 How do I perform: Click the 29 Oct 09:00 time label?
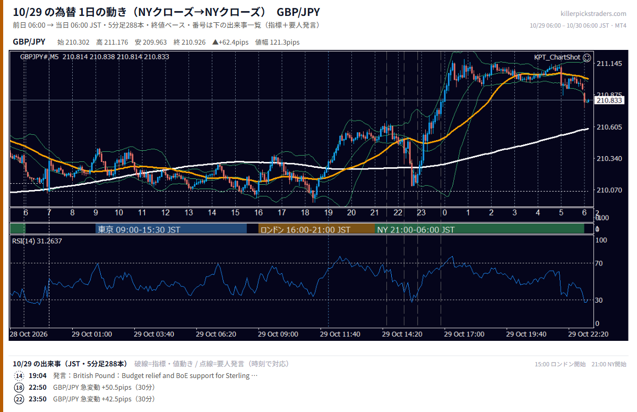click(x=278, y=334)
